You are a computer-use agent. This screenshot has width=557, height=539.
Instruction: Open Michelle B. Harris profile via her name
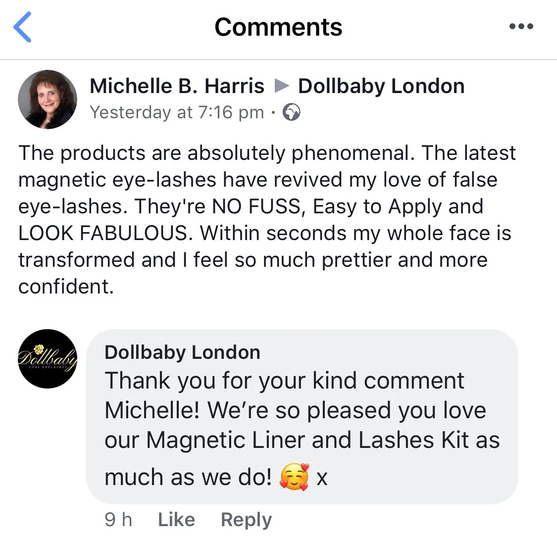coord(177,86)
